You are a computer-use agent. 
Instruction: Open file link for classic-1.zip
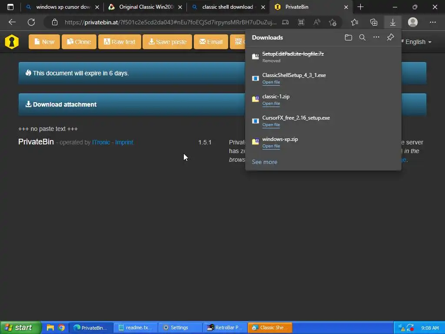pos(271,104)
